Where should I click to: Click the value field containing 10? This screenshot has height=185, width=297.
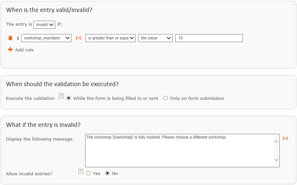[209, 38]
